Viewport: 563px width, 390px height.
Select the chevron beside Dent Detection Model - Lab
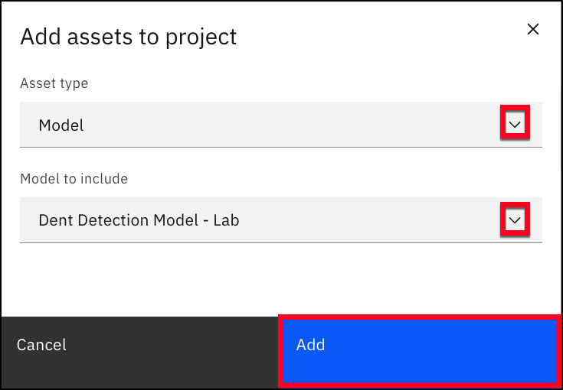(x=515, y=220)
